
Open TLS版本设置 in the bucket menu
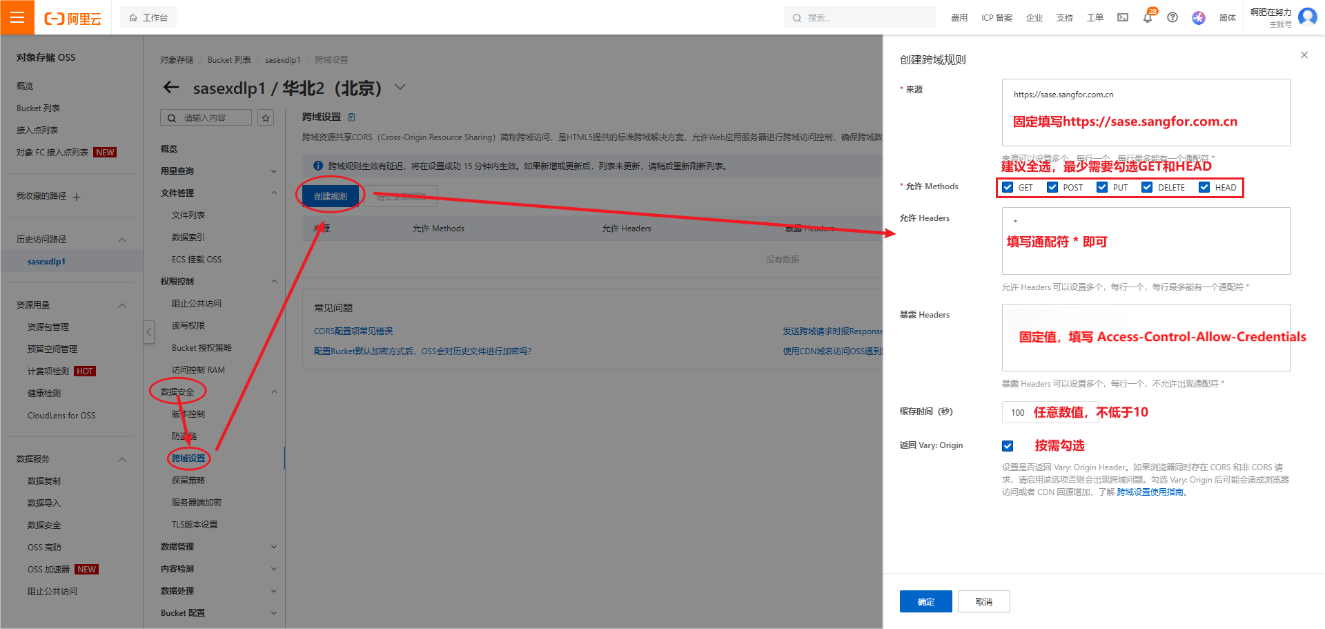pos(195,525)
